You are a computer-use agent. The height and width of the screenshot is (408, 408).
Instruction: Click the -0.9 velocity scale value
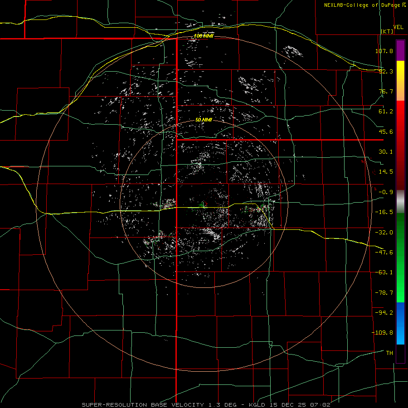[386, 192]
